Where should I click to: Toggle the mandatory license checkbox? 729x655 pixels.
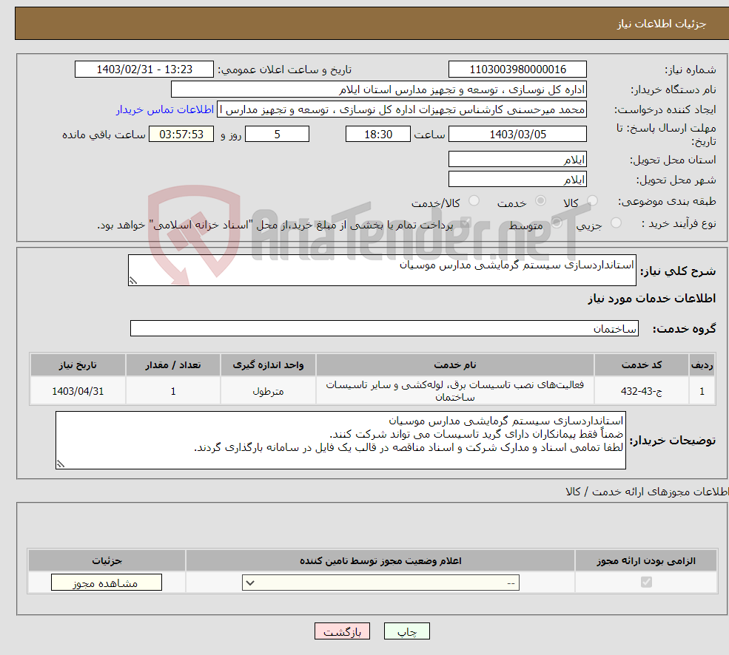click(646, 582)
